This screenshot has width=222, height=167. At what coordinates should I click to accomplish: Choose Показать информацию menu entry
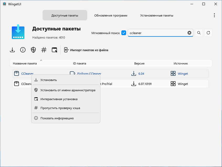coord(66,118)
